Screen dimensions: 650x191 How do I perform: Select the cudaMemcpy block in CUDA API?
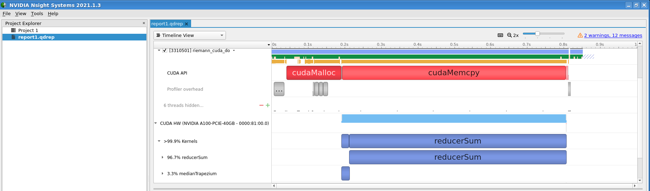tap(454, 72)
